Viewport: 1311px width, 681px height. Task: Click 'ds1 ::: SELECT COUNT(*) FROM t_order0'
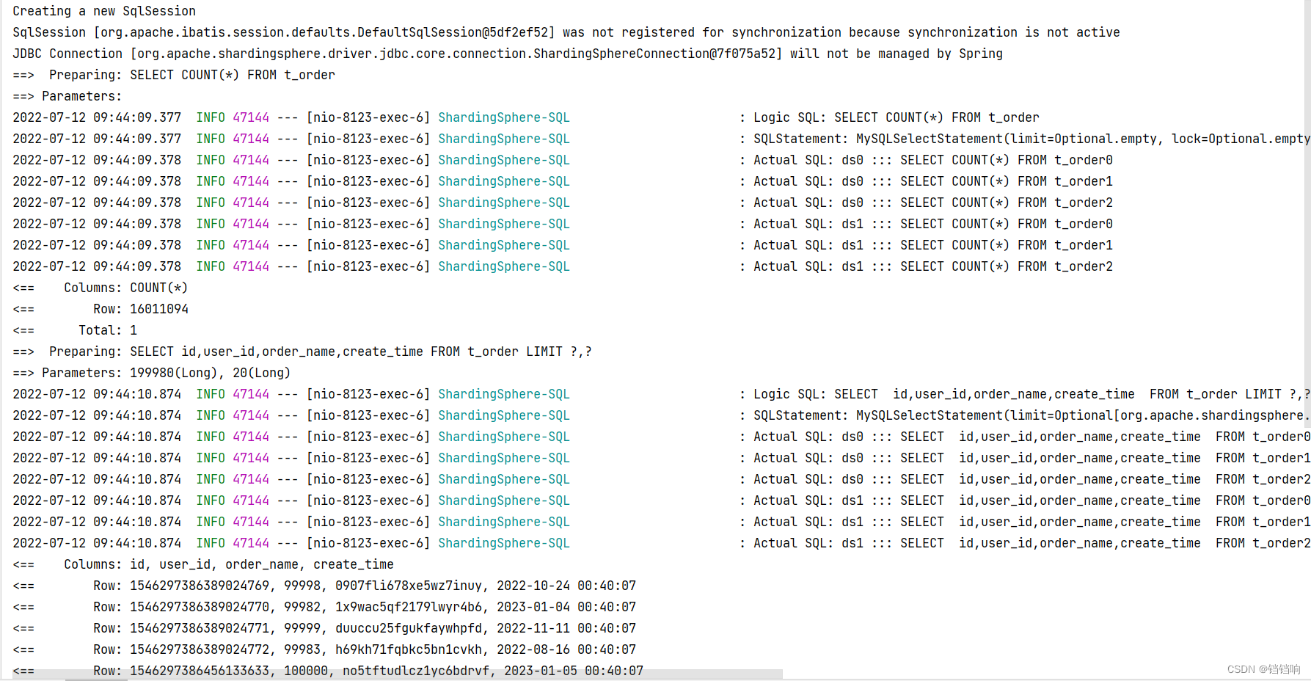[977, 224]
